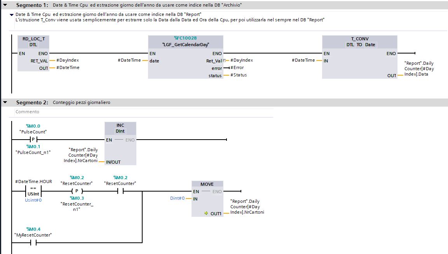
Task: Select the RD_LOC_T instruction block
Action: coord(33,53)
